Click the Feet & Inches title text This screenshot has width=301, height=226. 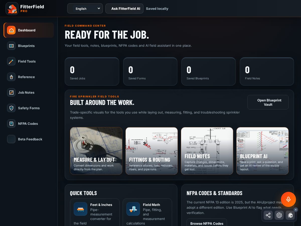click(101, 205)
